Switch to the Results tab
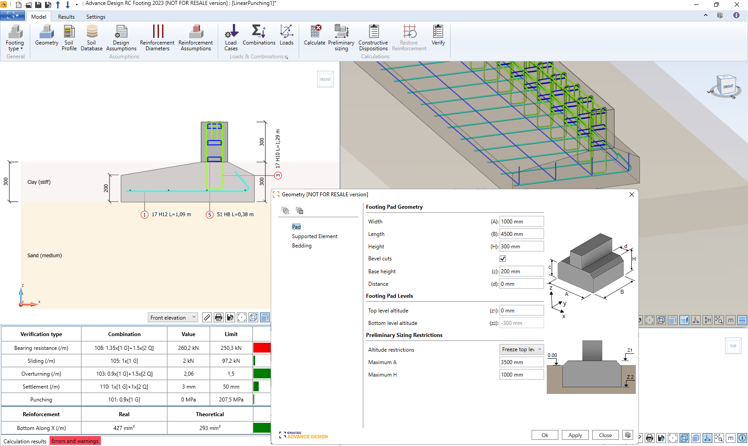Screen dimensions: 748x446 [66, 16]
